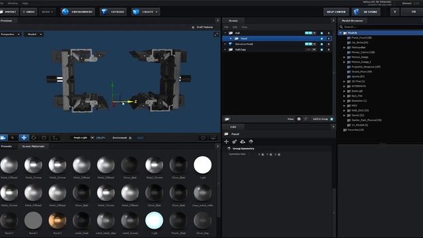Screen dimensions: 423x238
Task: Open the Environment settings
Action: pyautogui.click(x=77, y=12)
